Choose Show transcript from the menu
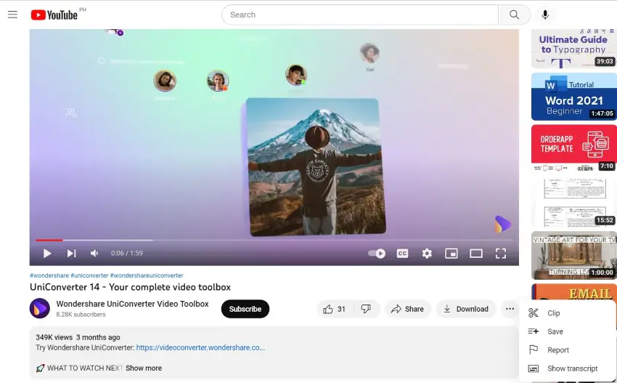 click(x=568, y=368)
